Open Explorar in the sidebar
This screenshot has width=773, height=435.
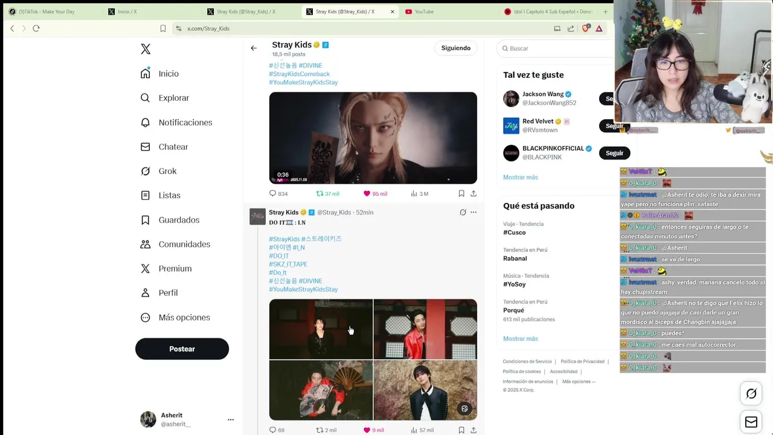point(164,98)
